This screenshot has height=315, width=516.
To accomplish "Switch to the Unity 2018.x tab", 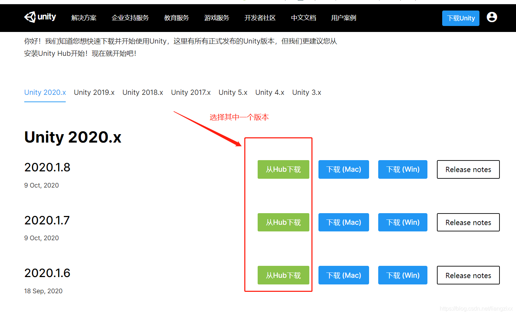I will click(x=143, y=92).
